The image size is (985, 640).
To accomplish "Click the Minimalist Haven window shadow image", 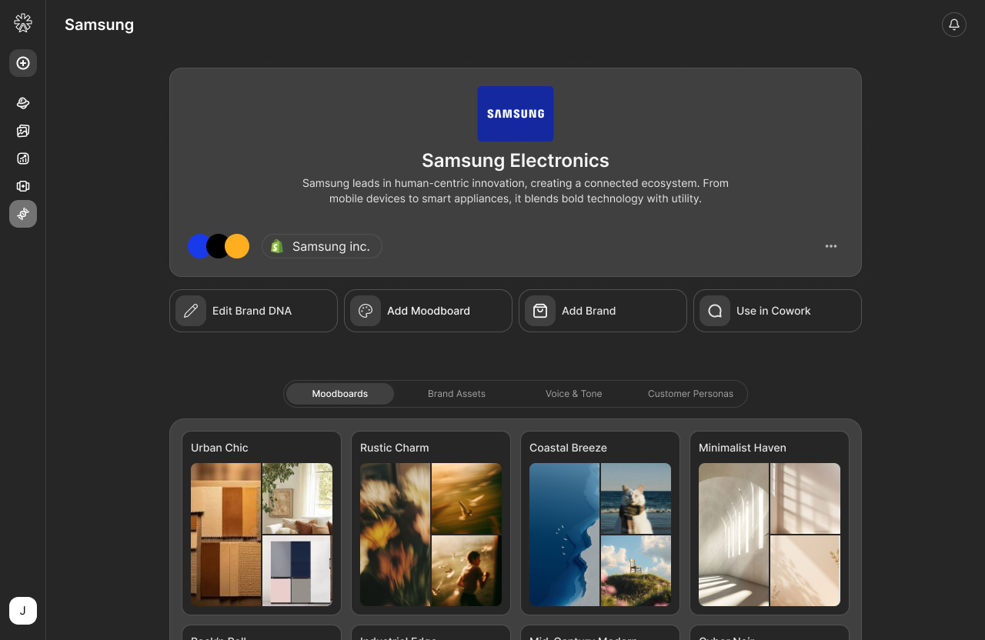I will (x=806, y=498).
